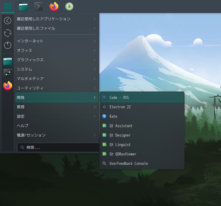The width and height of the screenshot is (221, 206).
Task: Click the magnifier icon in the search box
Action: click(22, 147)
